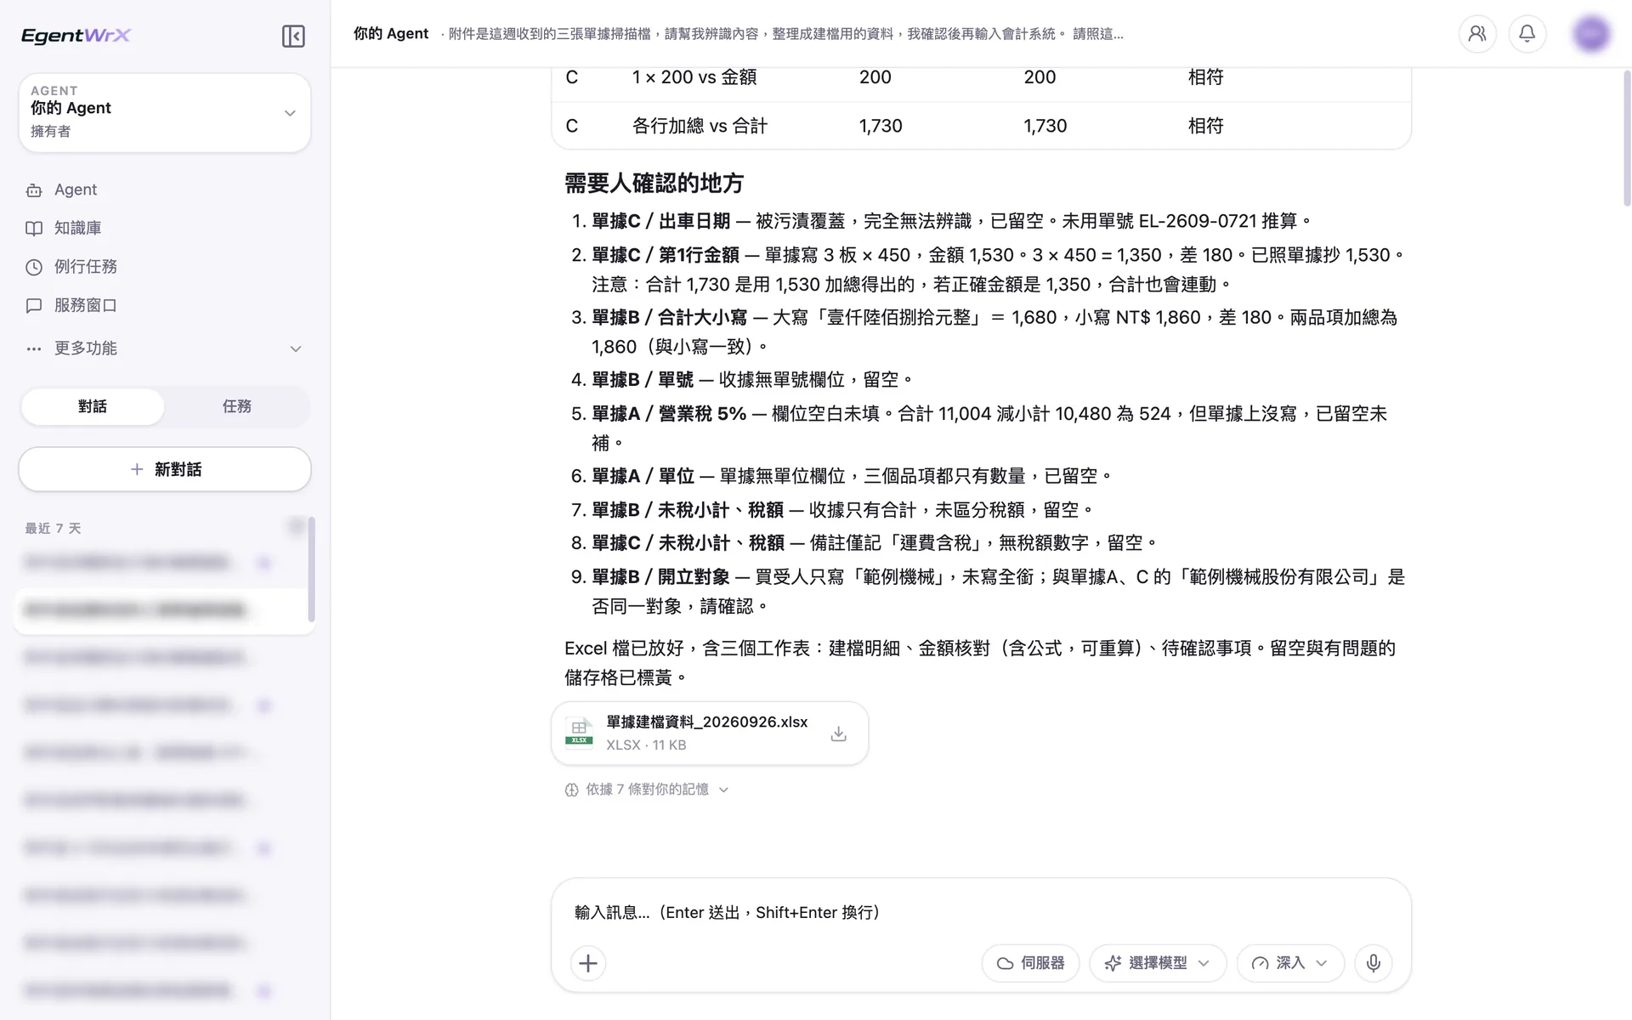Click the sparkle icon on 選擇模型
Screen dimensions: 1632x1020
click(1113, 963)
